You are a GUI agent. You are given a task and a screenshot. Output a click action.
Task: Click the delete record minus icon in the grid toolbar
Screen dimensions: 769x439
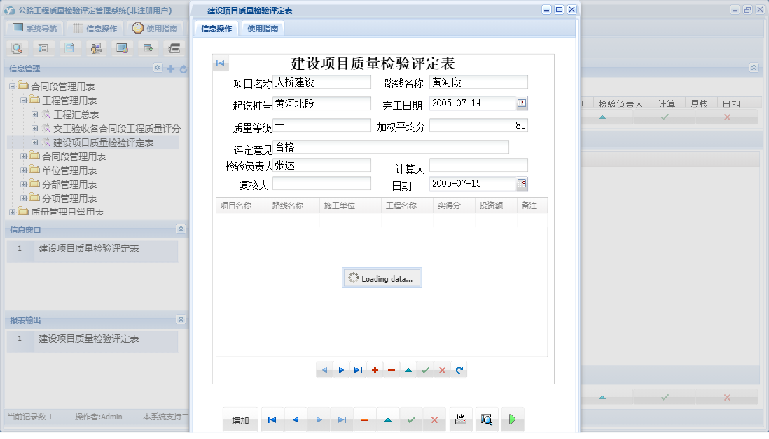coord(392,370)
